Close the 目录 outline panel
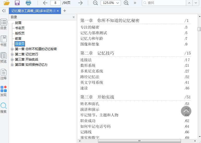The height and width of the screenshot is (143, 201). (74, 17)
